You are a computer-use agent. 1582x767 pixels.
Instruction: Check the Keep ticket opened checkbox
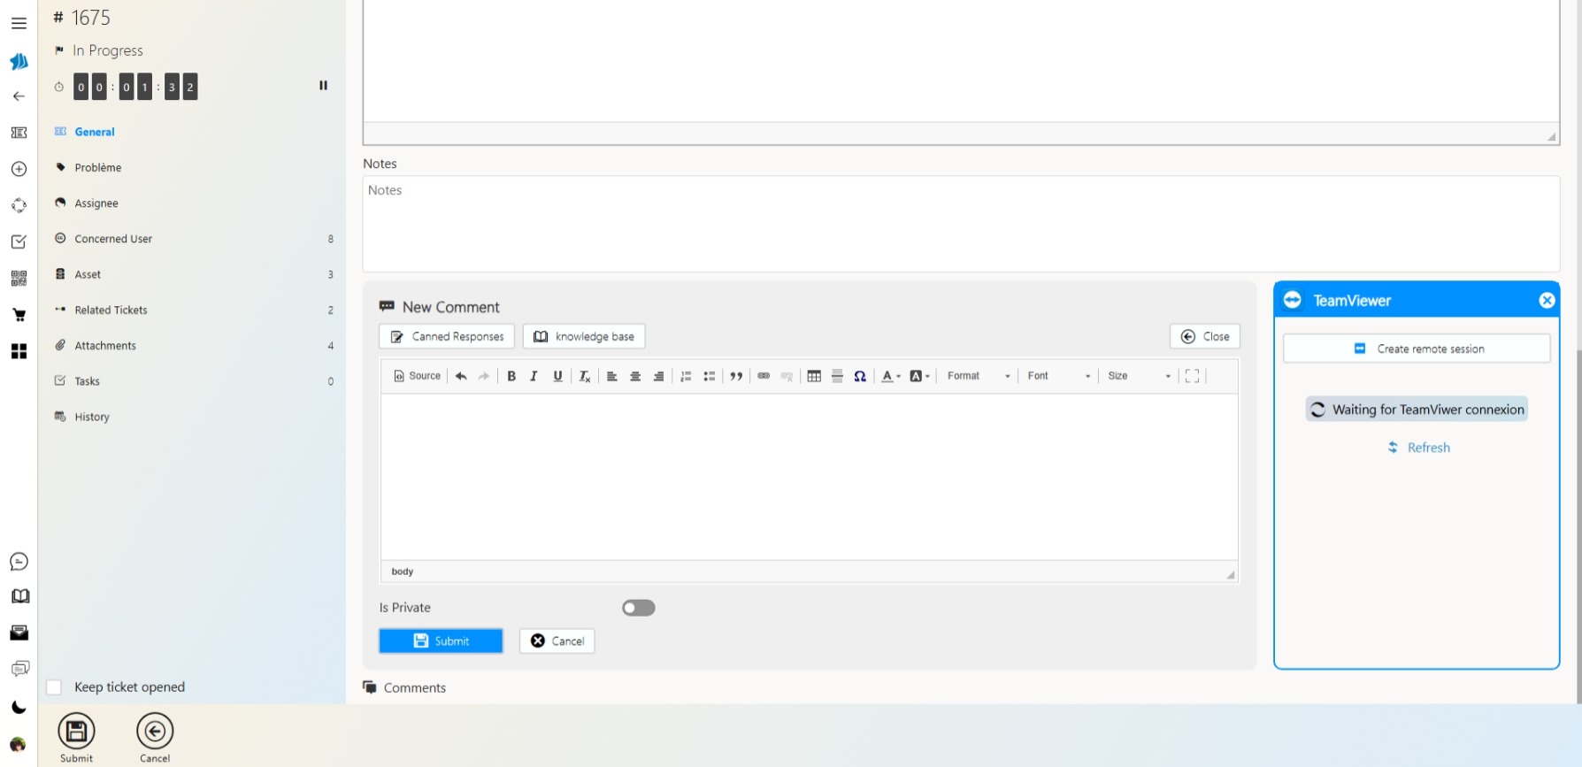pyautogui.click(x=55, y=687)
